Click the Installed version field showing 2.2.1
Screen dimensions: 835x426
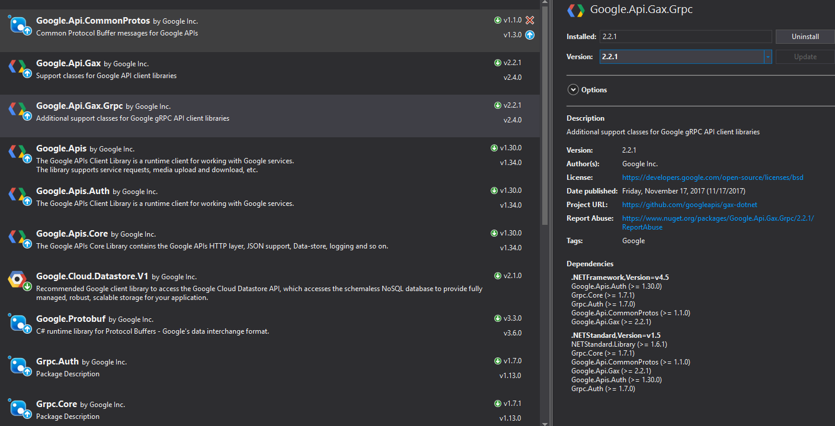[686, 37]
